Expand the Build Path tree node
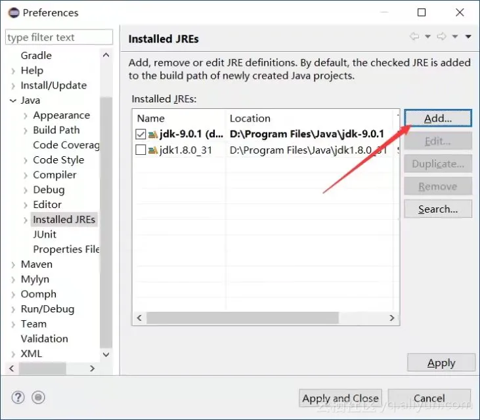Viewport: 480px width, 420px height. tap(26, 131)
